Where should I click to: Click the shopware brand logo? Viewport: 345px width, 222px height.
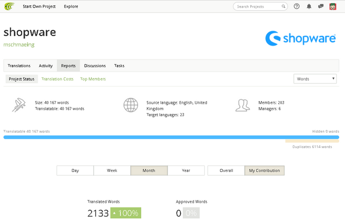[x=300, y=38]
